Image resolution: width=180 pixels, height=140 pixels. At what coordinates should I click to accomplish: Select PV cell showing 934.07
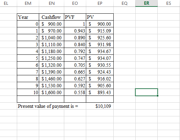click(x=100, y=58)
